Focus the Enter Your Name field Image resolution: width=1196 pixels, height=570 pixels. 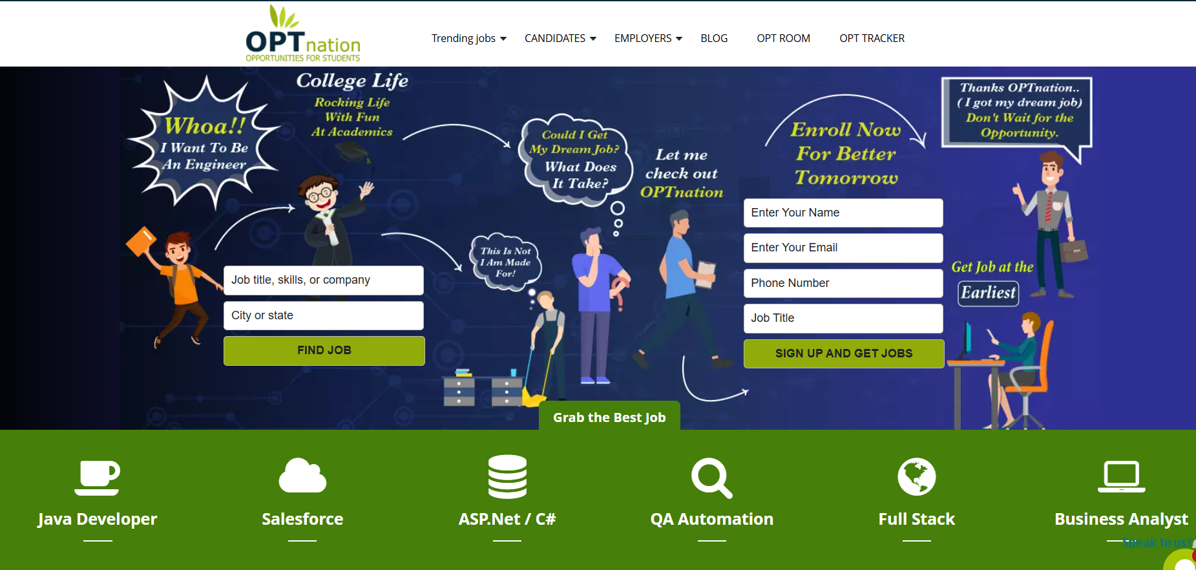843,213
